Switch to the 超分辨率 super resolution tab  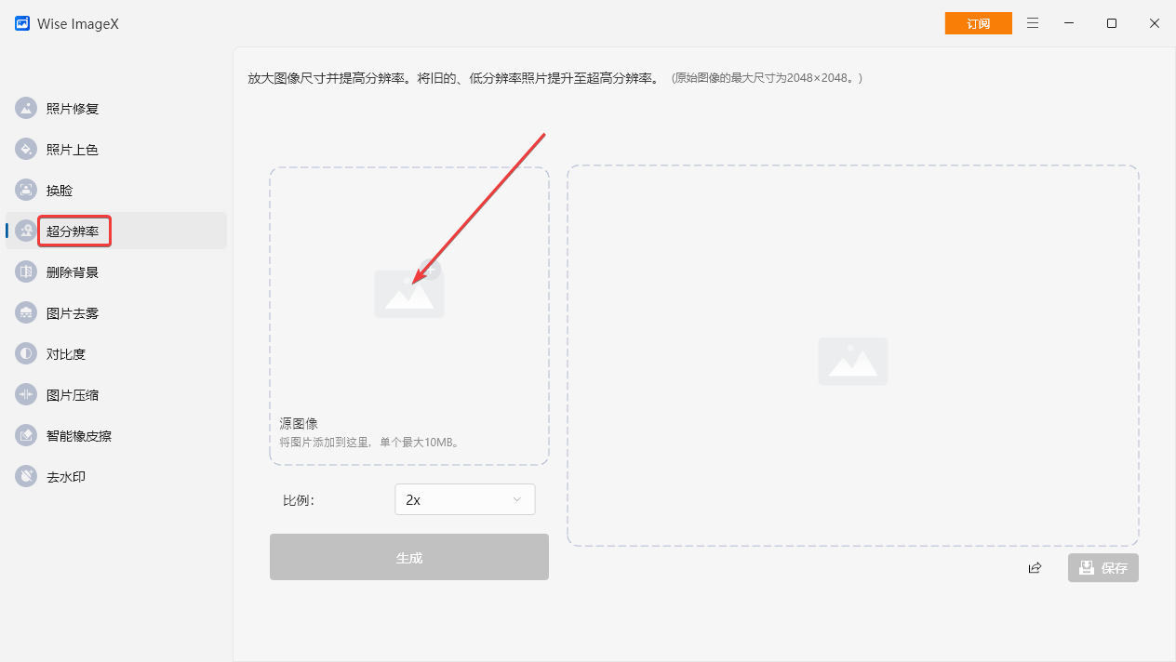(x=73, y=231)
